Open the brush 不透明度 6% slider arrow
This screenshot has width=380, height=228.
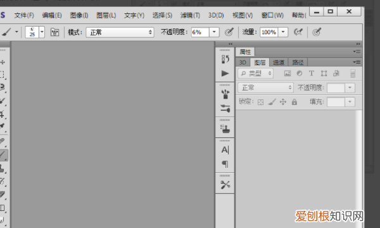point(214,32)
